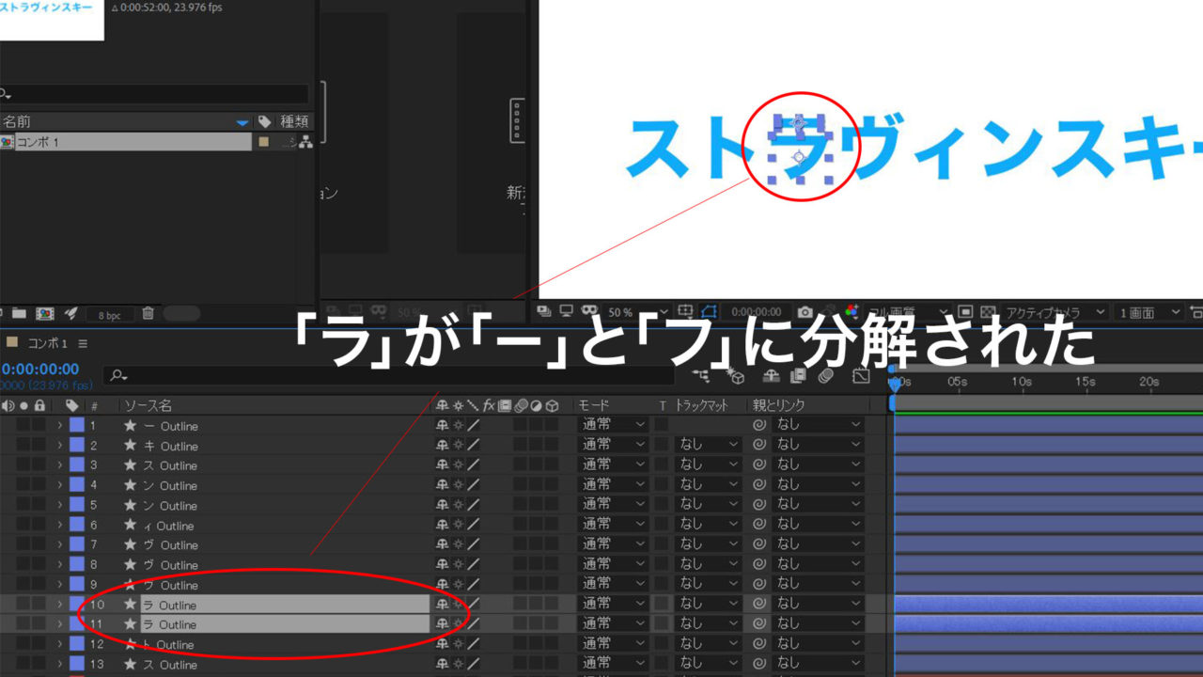Toggle lock box on layer 8

[39, 564]
